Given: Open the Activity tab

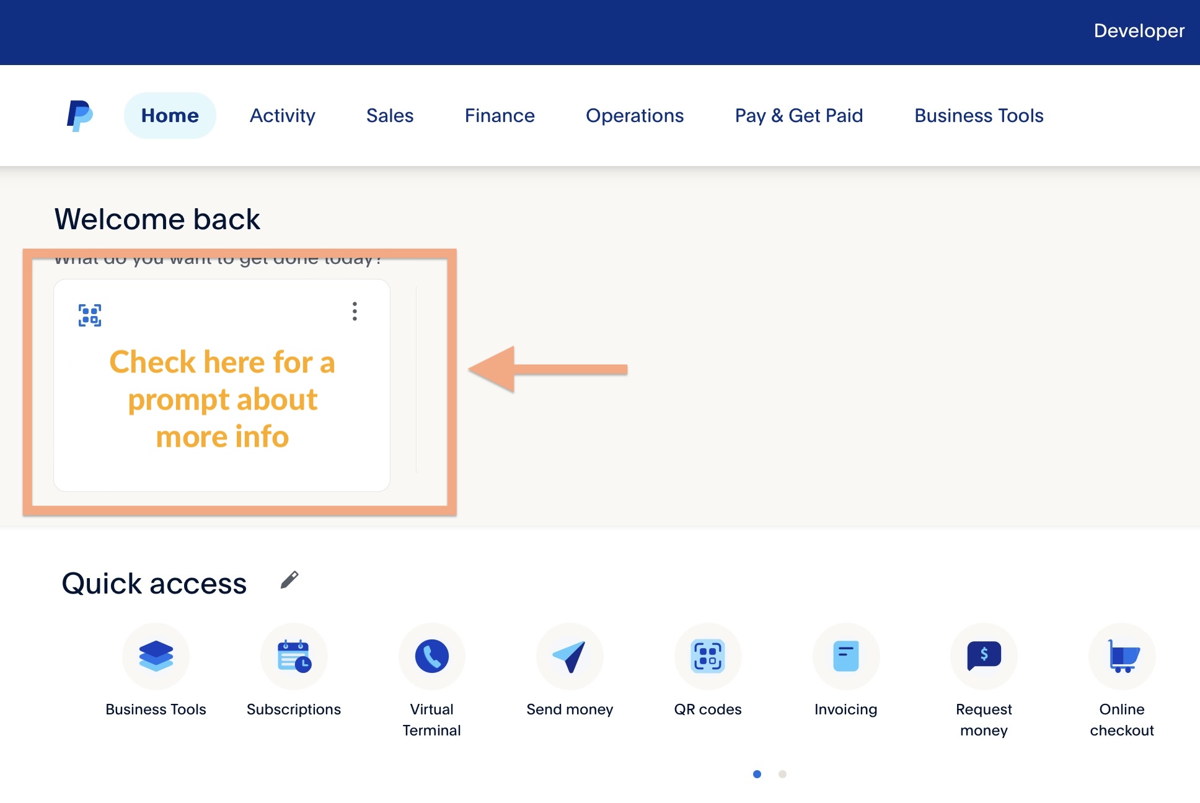Looking at the screenshot, I should click(282, 116).
